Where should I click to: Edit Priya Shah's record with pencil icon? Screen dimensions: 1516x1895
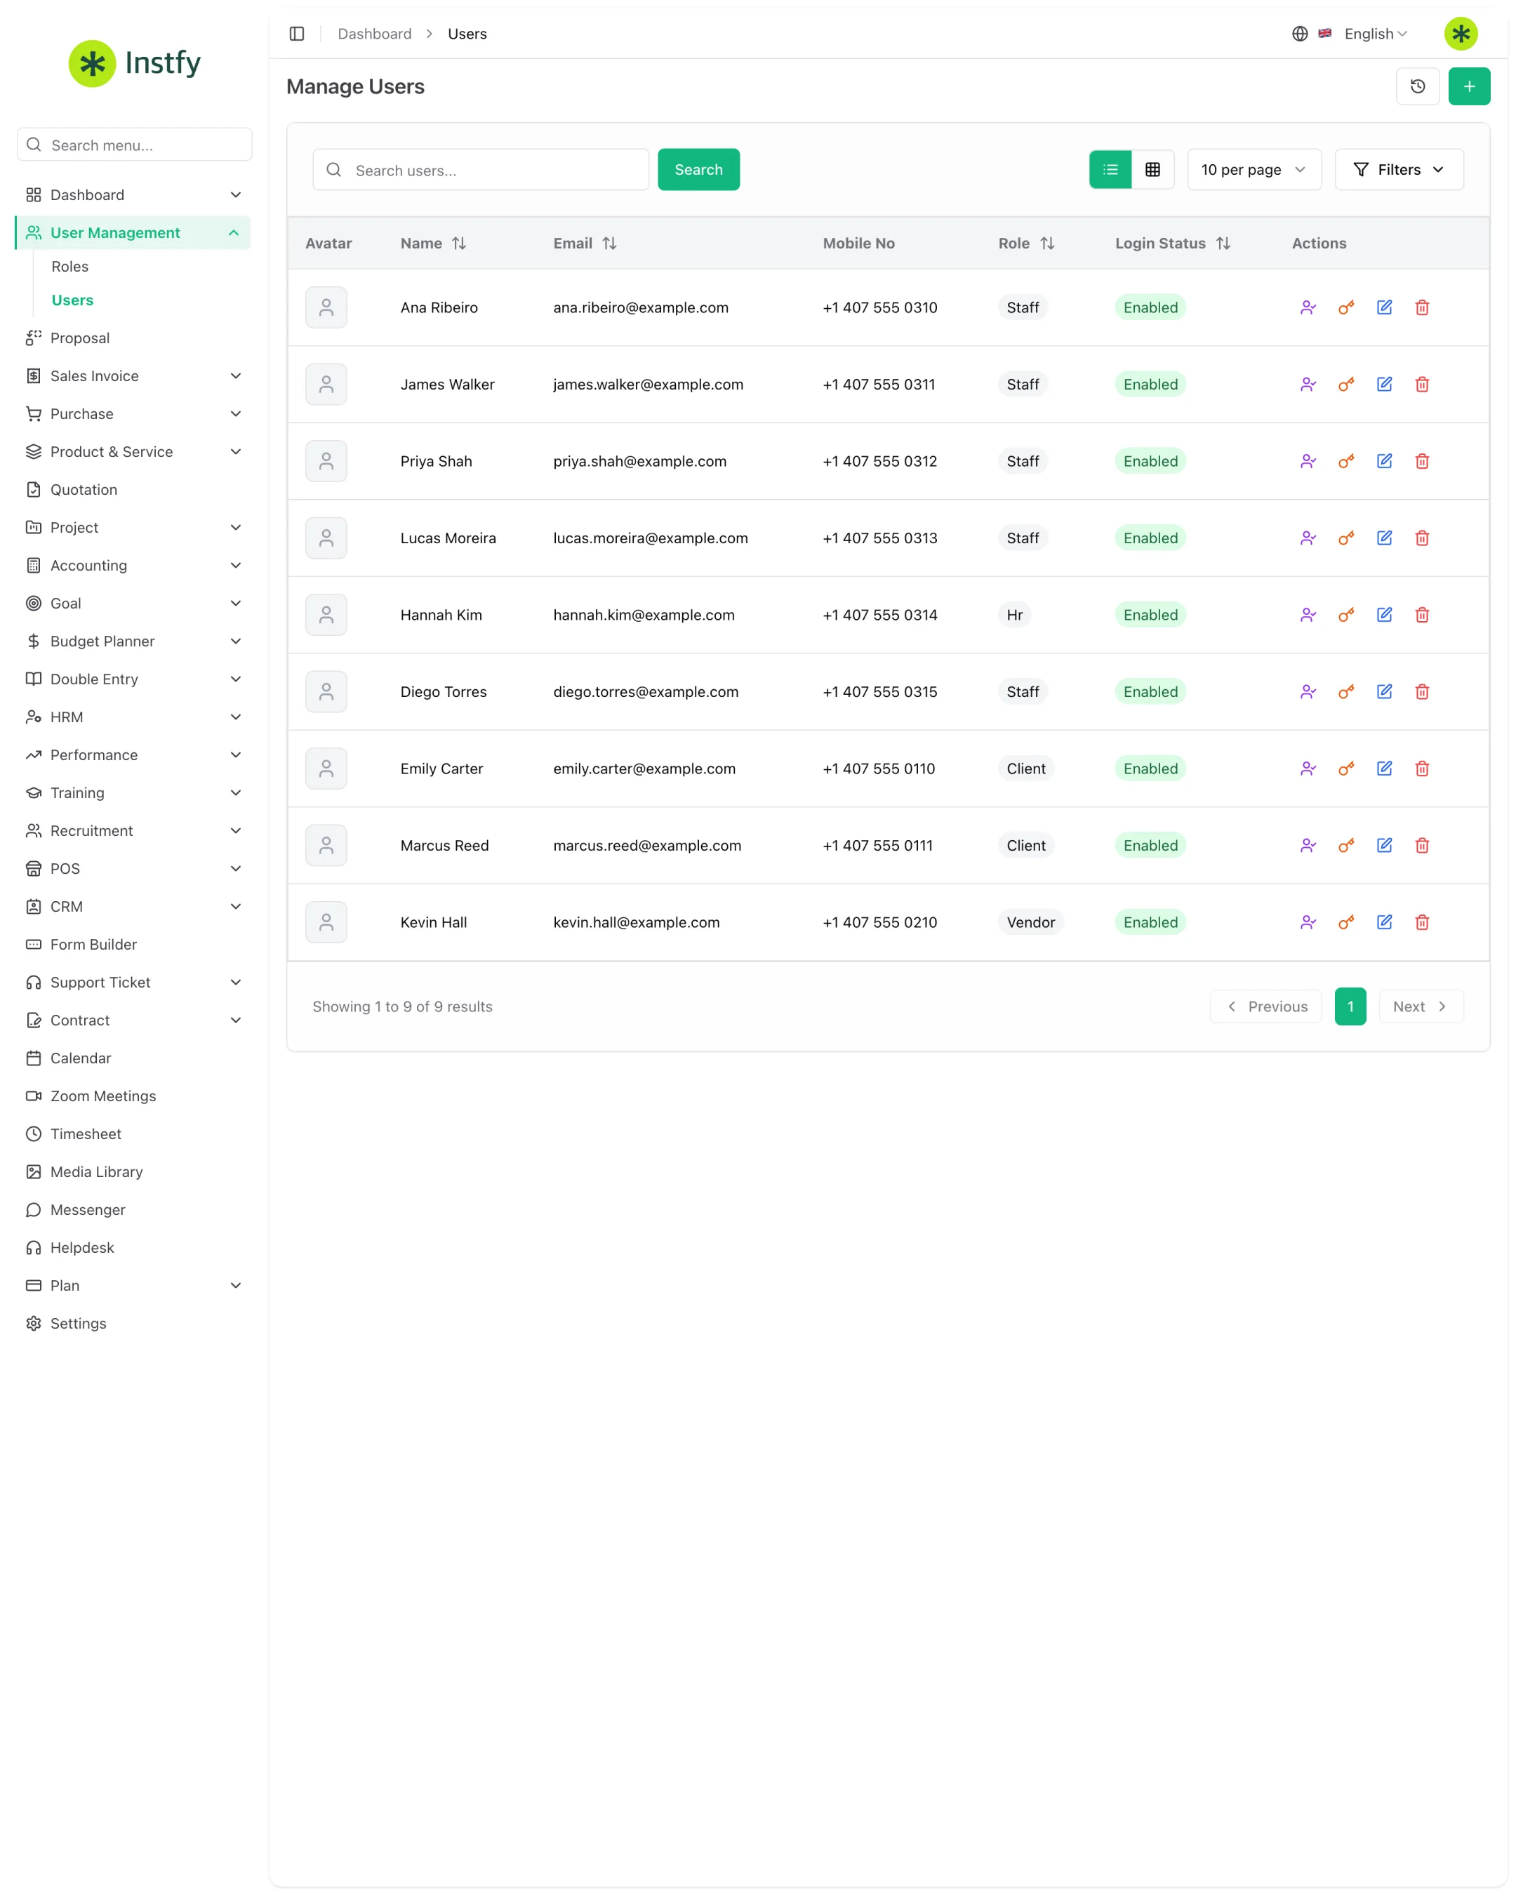pyautogui.click(x=1383, y=461)
